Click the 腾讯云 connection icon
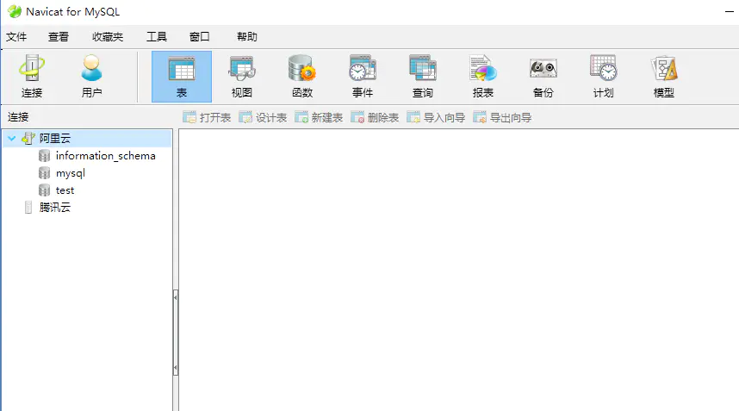 28,208
